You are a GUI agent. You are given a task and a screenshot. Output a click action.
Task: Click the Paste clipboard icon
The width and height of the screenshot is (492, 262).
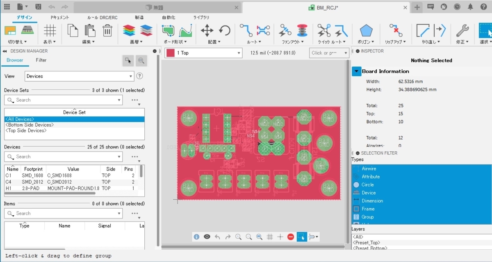90,31
